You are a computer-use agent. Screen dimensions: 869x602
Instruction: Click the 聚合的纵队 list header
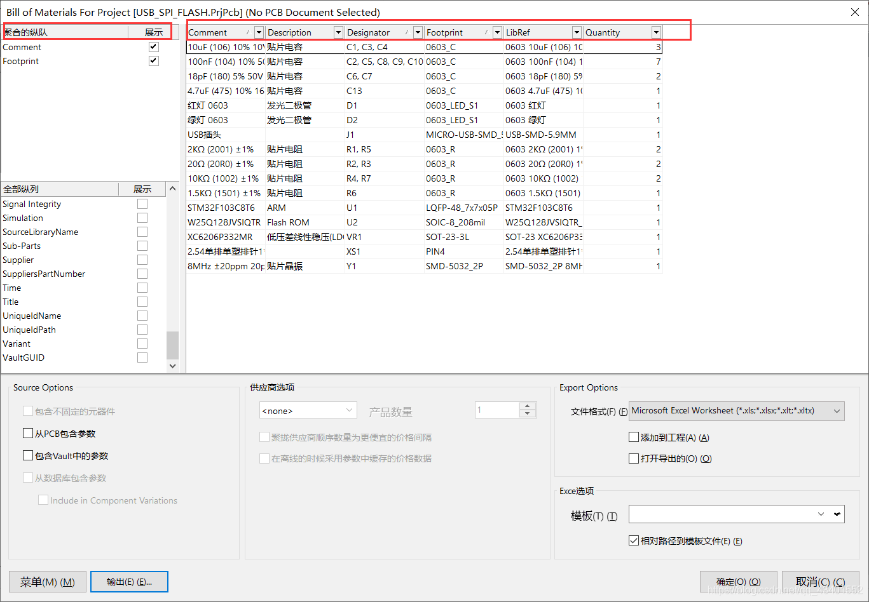(x=64, y=32)
